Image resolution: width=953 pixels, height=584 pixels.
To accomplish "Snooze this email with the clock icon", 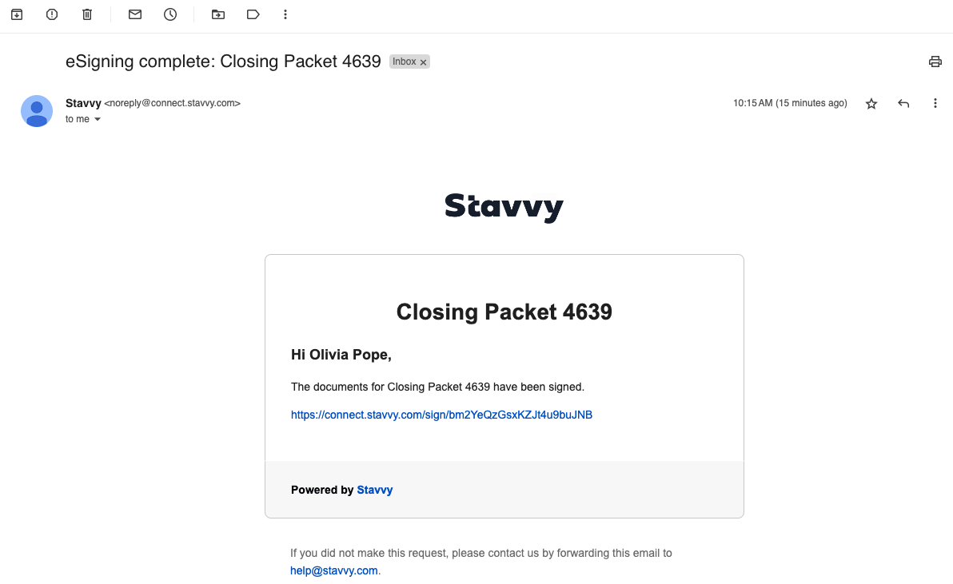I will pyautogui.click(x=170, y=14).
